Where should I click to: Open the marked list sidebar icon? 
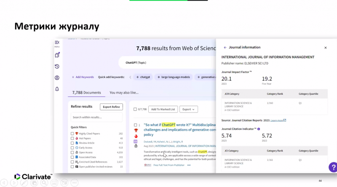point(57,55)
